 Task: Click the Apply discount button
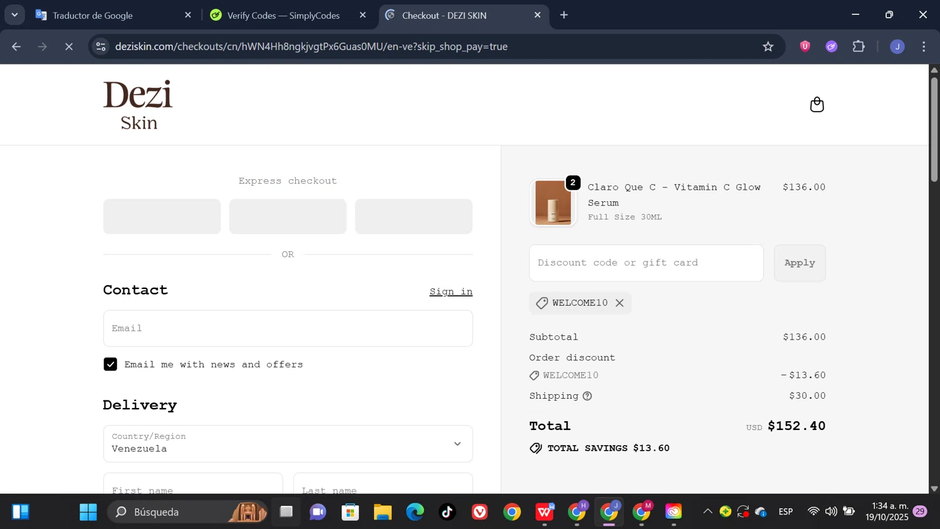[800, 263]
